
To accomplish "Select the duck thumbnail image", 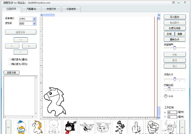I will (x=21, y=127).
